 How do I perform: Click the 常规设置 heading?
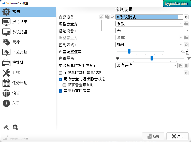click(x=124, y=9)
